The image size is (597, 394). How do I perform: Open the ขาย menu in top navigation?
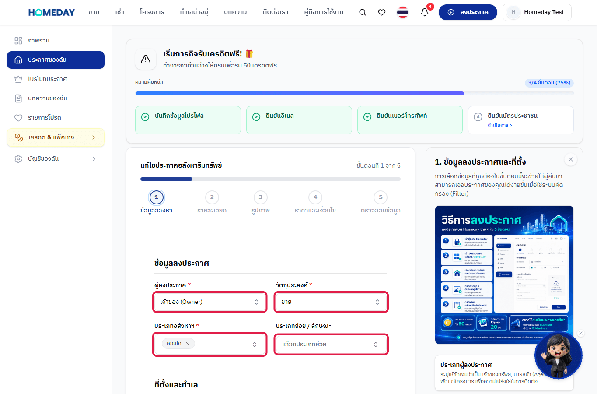point(94,12)
